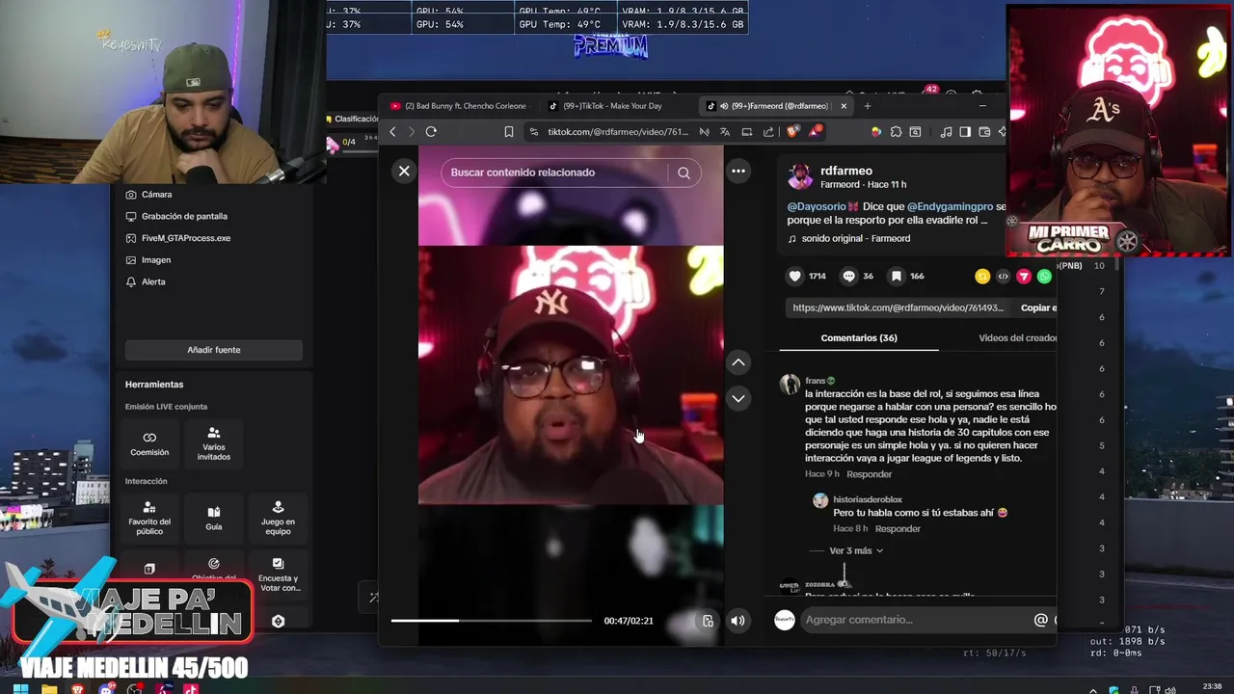Reload the TikTok page

point(431,132)
